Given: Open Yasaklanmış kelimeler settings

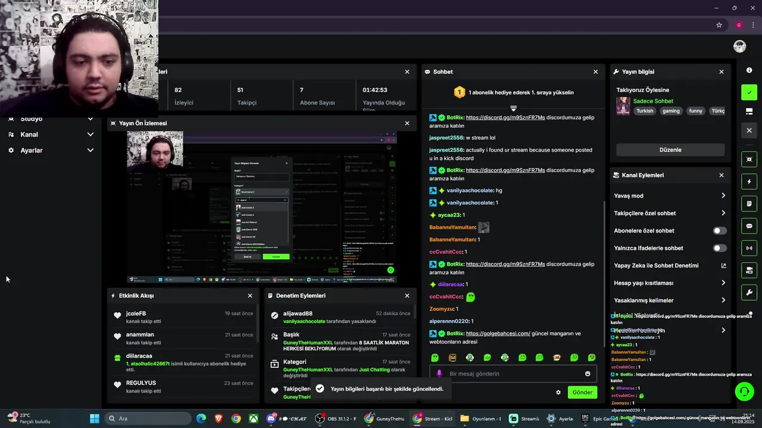Looking at the screenshot, I should 670,300.
